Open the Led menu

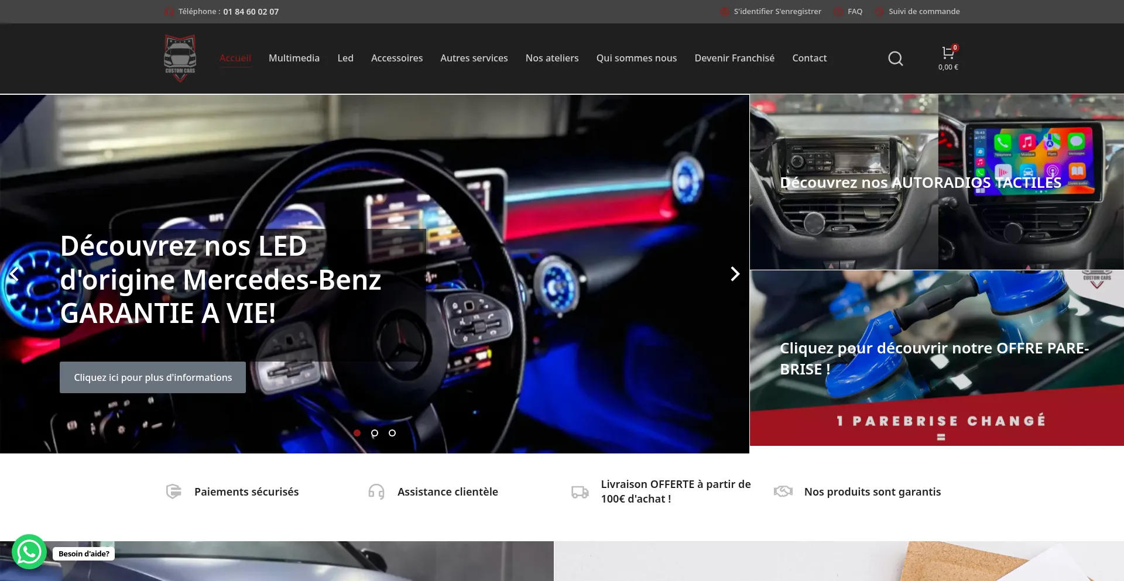pos(345,58)
